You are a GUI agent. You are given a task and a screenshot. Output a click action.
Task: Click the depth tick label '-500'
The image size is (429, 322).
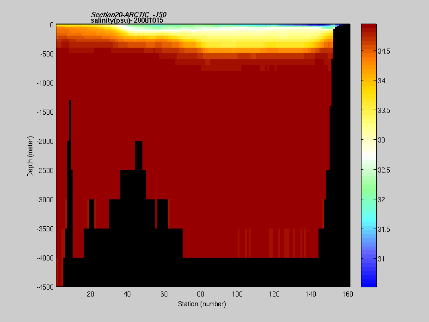tap(47, 54)
